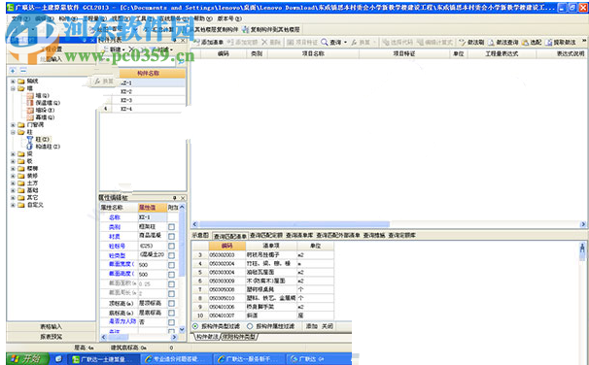
Task: Click the 添加清单 toolbar button
Action: 208,43
